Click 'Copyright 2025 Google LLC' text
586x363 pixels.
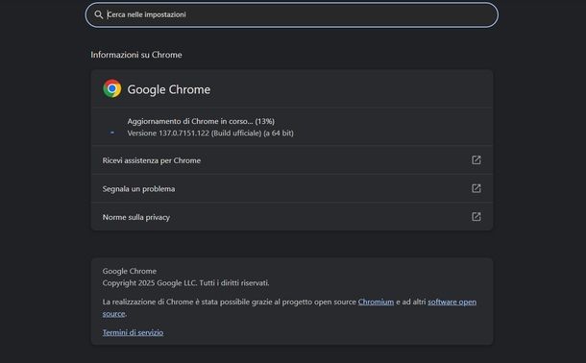click(x=149, y=282)
